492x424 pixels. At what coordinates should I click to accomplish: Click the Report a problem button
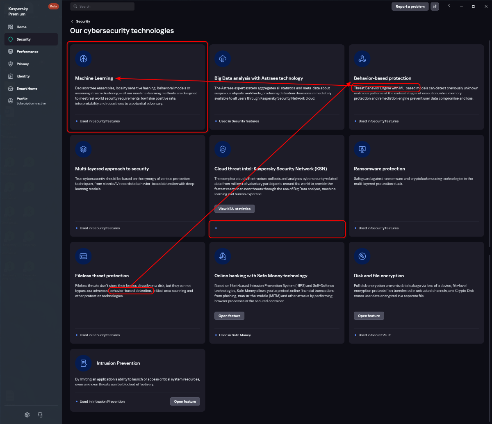410,7
